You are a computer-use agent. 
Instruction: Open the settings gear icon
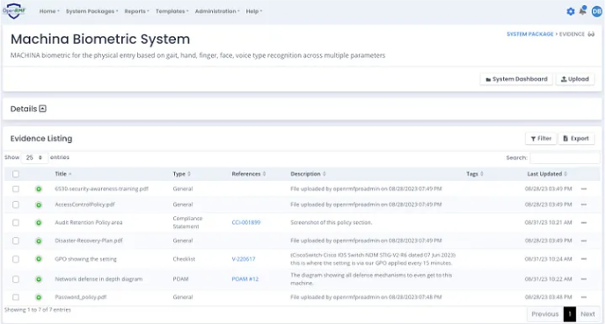[571, 11]
